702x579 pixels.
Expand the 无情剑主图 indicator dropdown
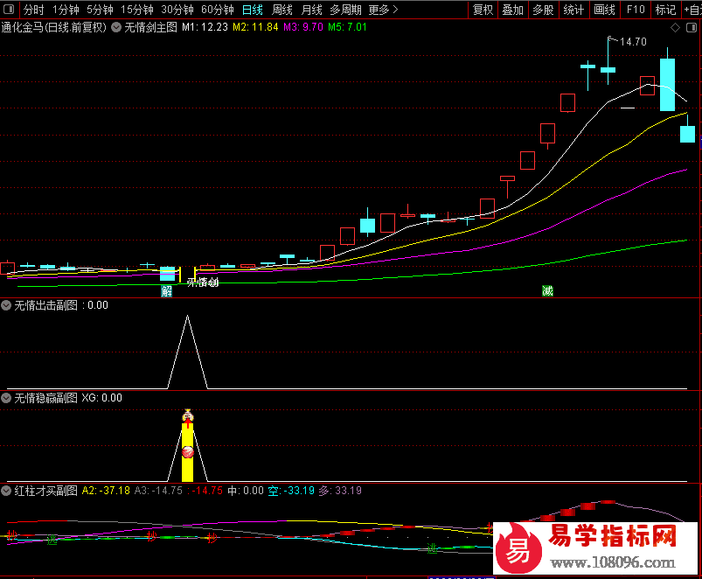(x=116, y=27)
